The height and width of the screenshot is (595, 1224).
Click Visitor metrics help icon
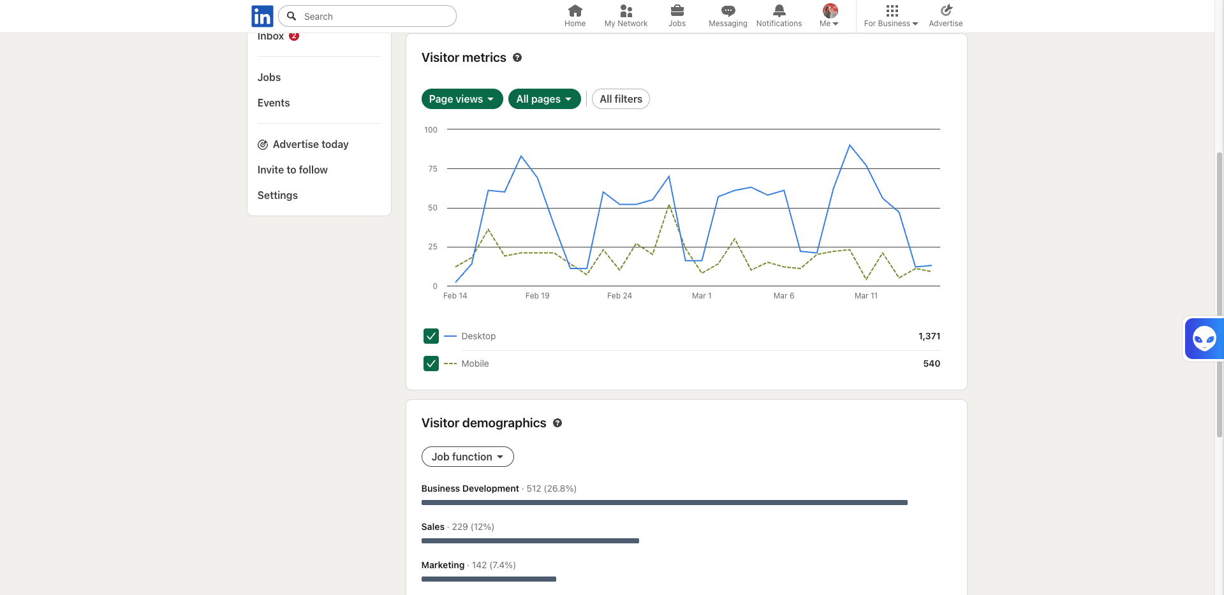tap(517, 57)
